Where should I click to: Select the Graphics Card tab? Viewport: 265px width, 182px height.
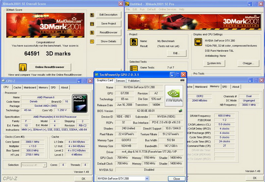(105, 80)
